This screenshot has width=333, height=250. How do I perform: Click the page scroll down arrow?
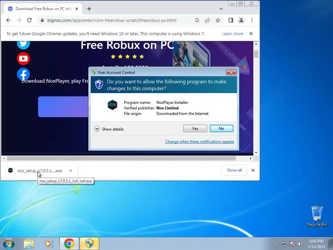(x=256, y=153)
